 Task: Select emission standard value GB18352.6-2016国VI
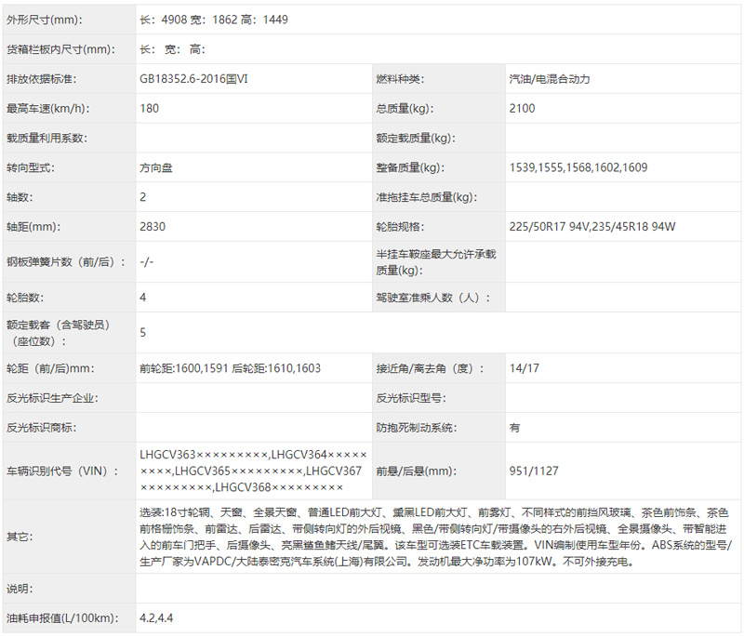[x=193, y=79]
